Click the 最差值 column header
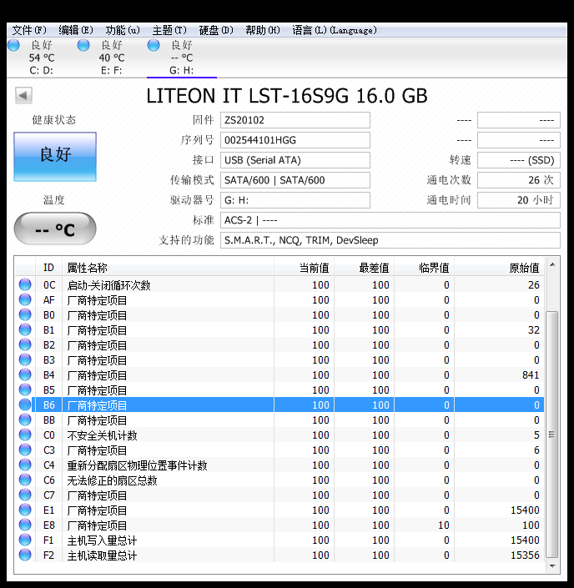Image resolution: width=574 pixels, height=588 pixels. click(364, 268)
